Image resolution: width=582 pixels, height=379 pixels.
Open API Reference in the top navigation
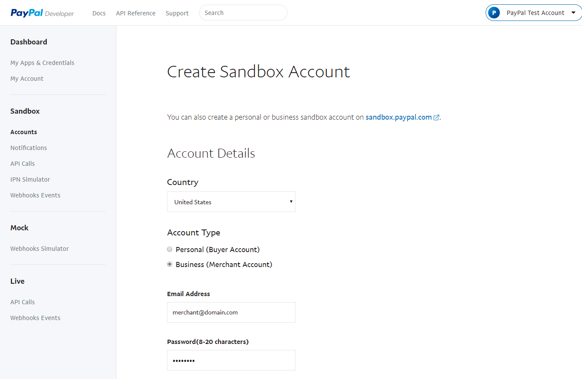click(x=136, y=13)
